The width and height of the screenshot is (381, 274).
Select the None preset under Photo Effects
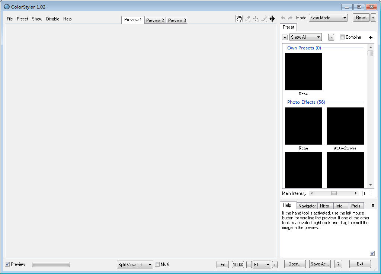(x=304, y=126)
